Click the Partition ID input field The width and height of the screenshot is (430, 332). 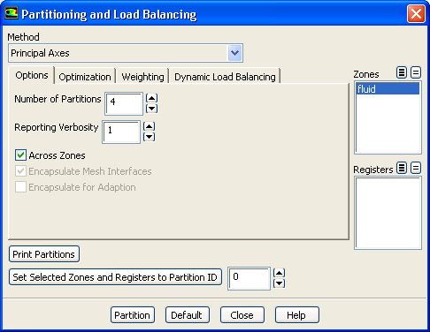[x=249, y=278]
